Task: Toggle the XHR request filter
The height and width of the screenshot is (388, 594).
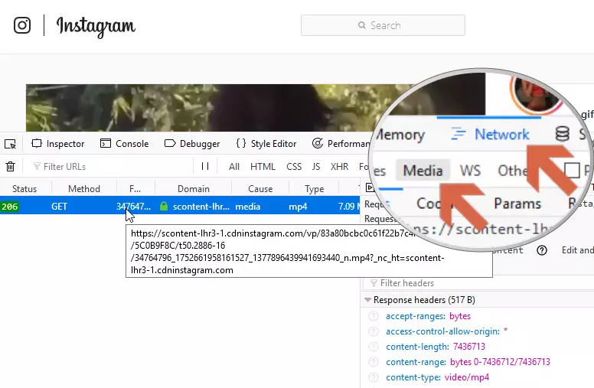Action: (x=339, y=166)
